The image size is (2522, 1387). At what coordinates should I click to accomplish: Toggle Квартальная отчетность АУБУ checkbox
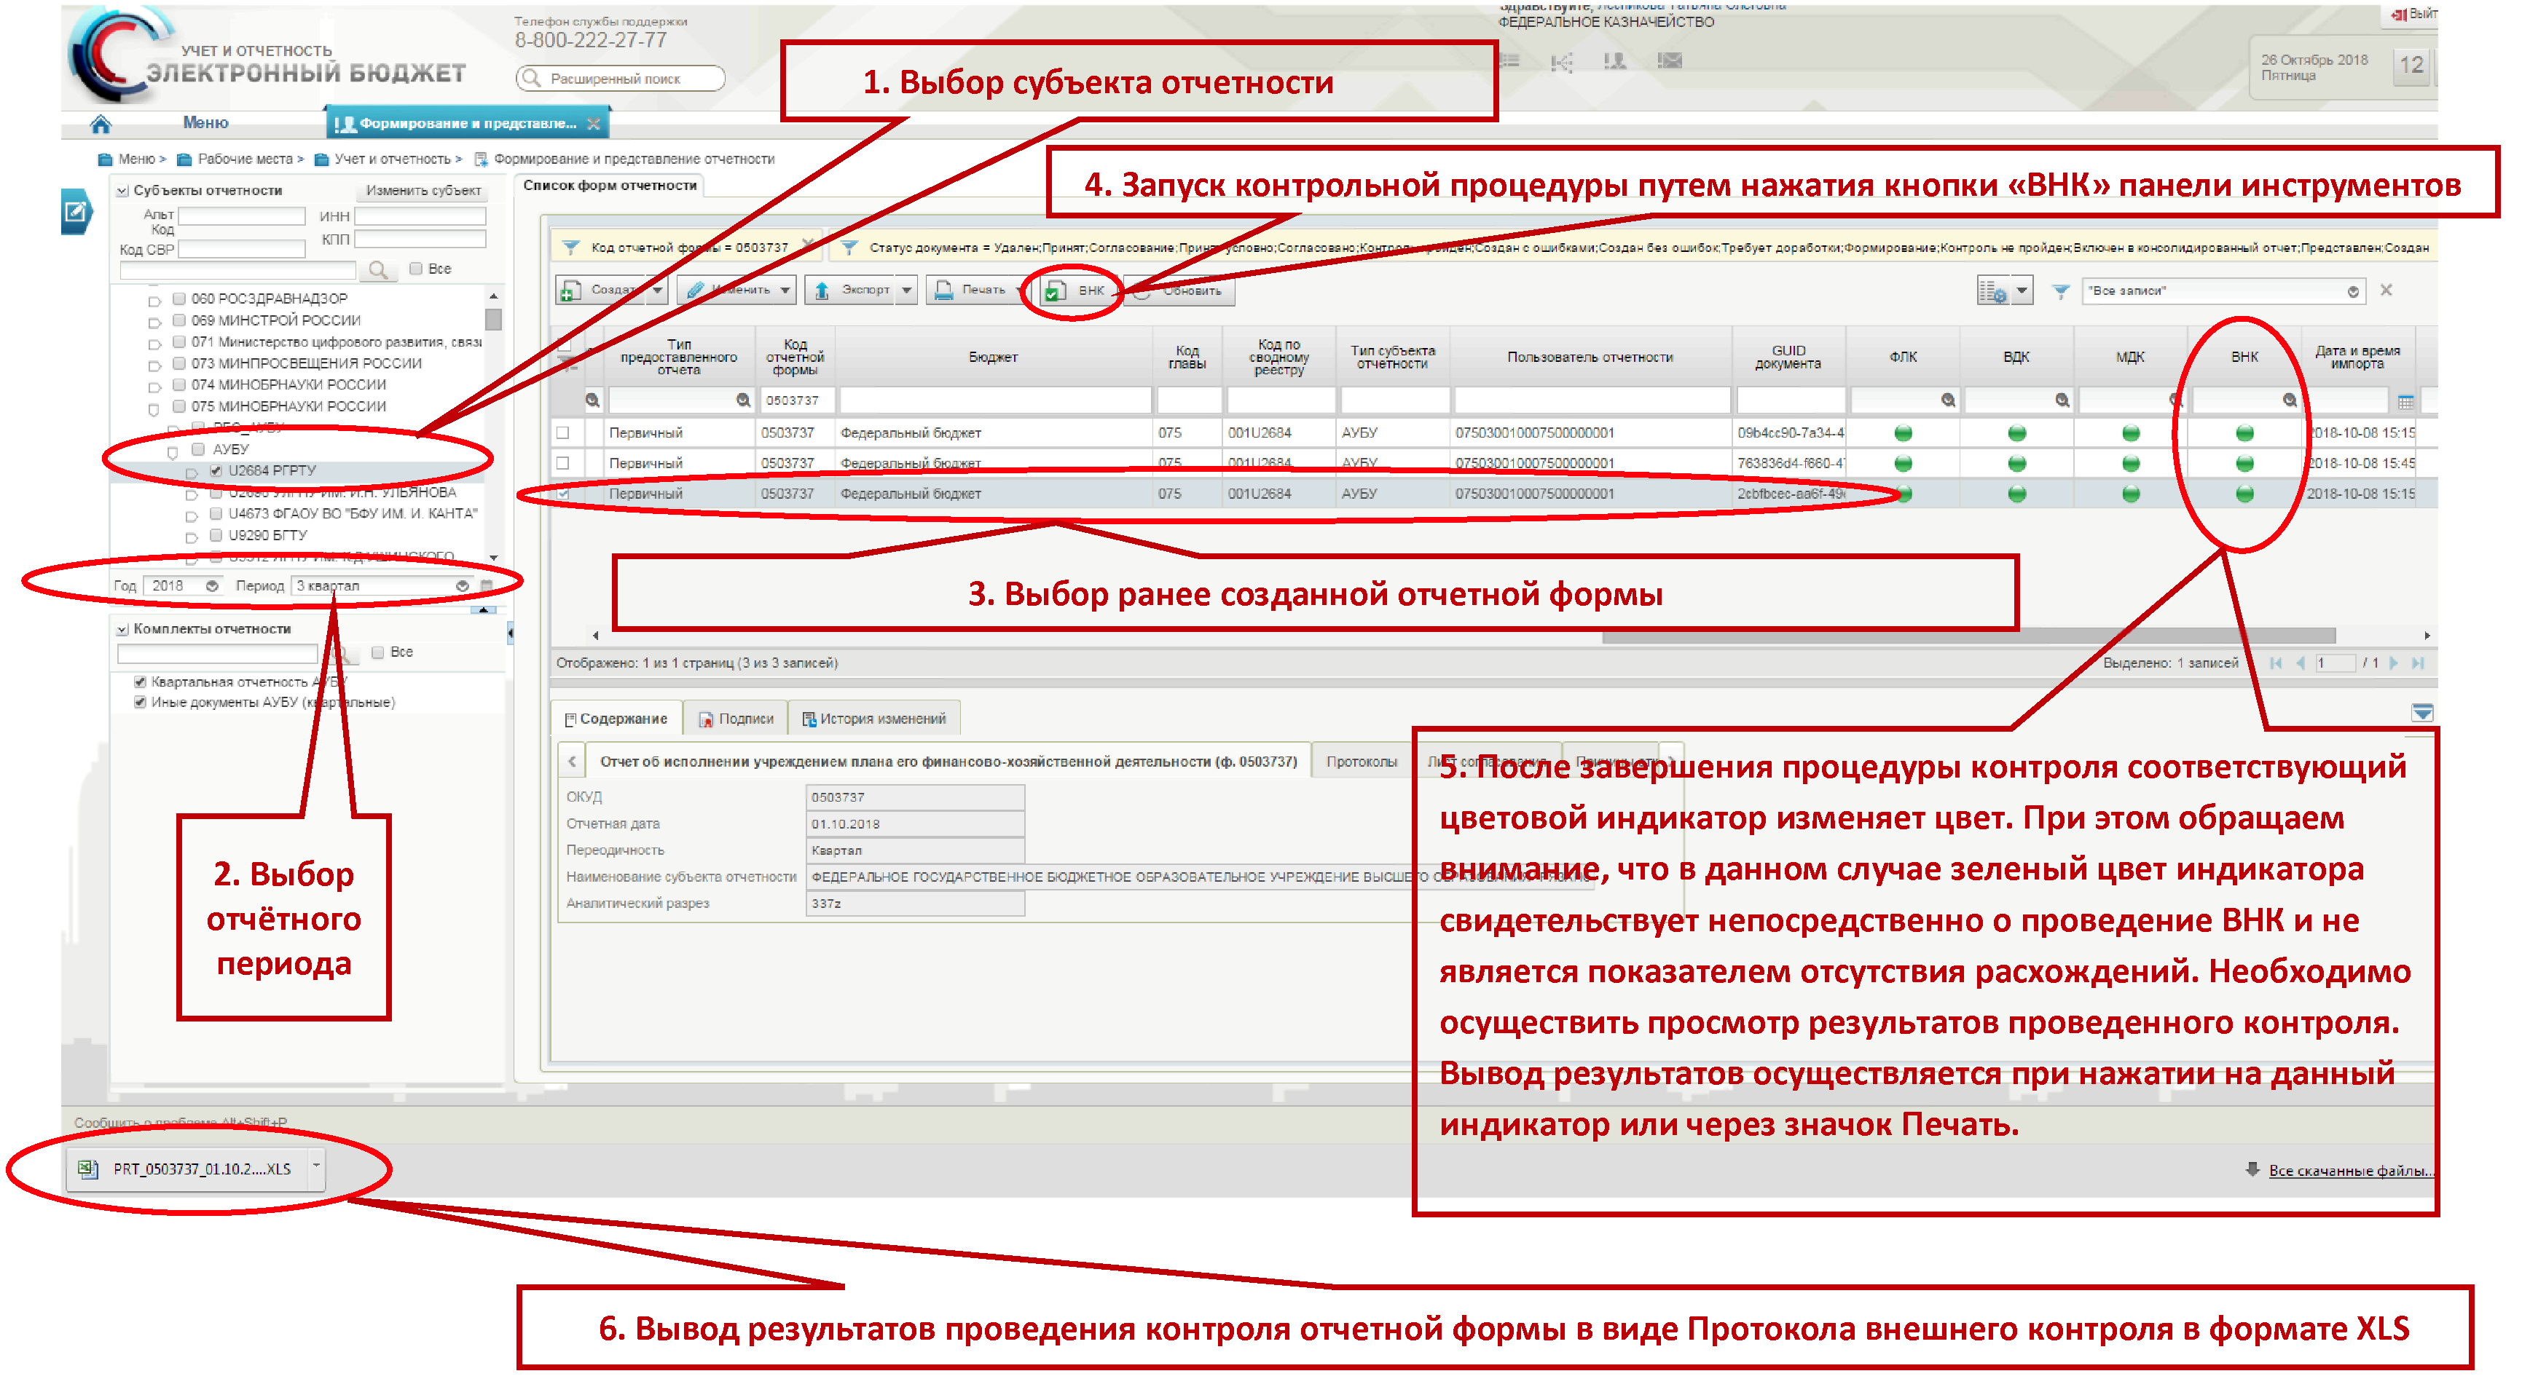(x=140, y=682)
